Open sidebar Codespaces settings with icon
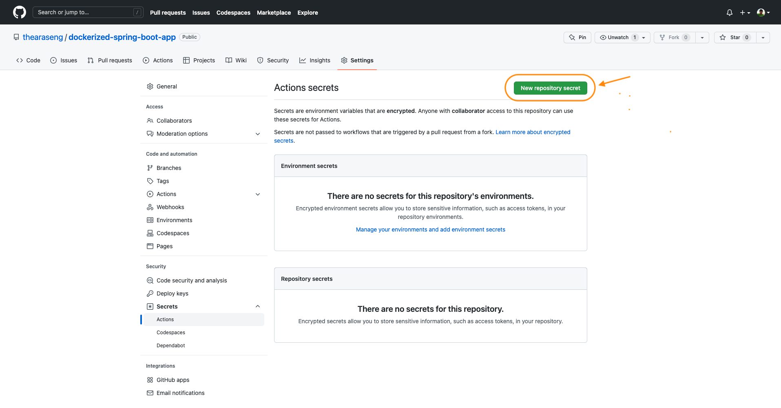The width and height of the screenshot is (781, 408). (x=204, y=233)
